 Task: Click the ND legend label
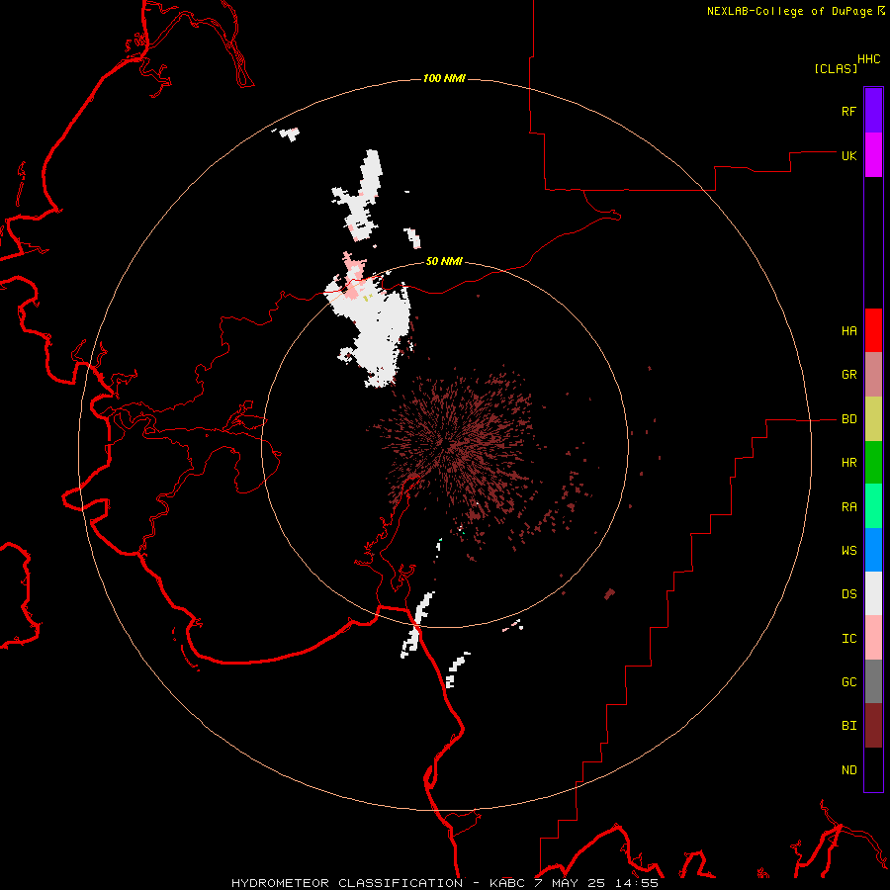848,770
